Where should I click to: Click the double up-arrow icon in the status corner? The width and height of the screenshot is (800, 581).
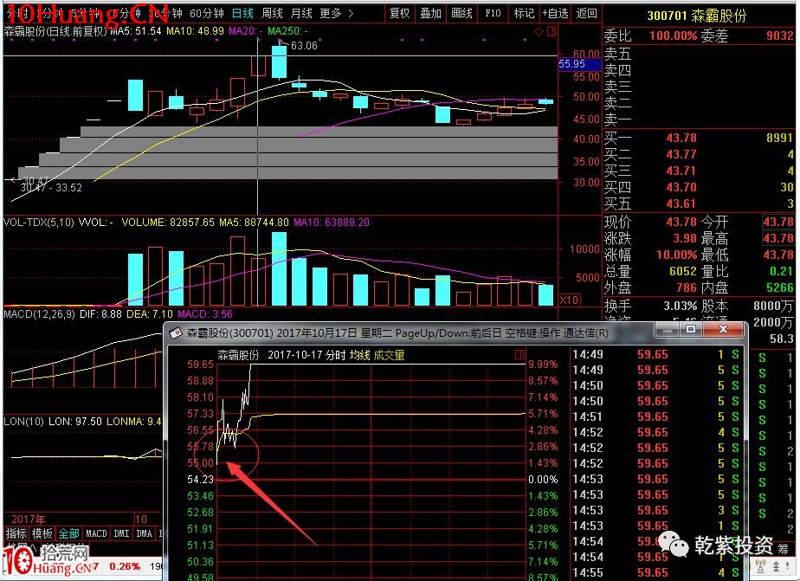(x=776, y=565)
